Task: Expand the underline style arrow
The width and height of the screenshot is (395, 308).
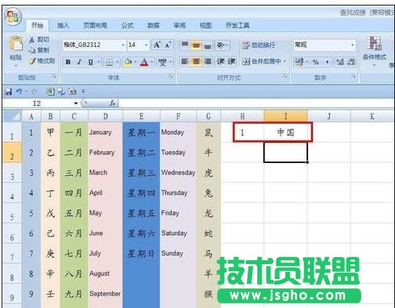Action: pos(99,62)
